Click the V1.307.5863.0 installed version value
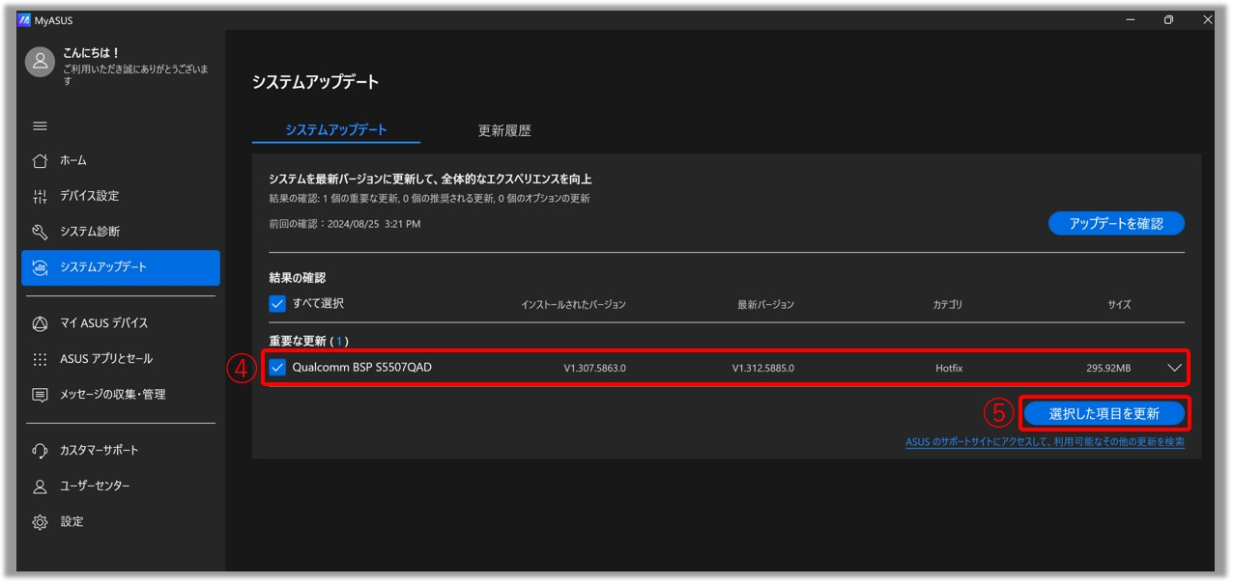Viewport: 1234px width, 584px height. click(595, 369)
